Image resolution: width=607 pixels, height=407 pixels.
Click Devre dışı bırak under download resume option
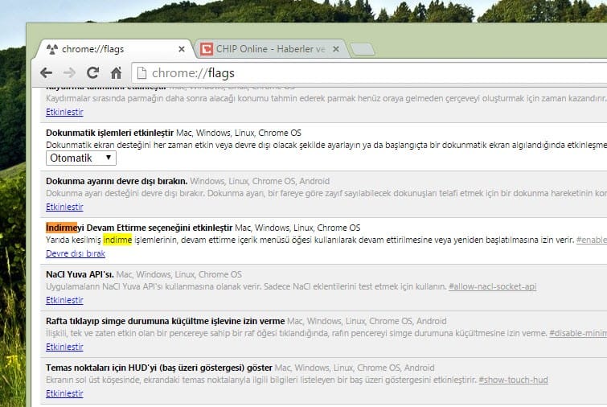(76, 253)
